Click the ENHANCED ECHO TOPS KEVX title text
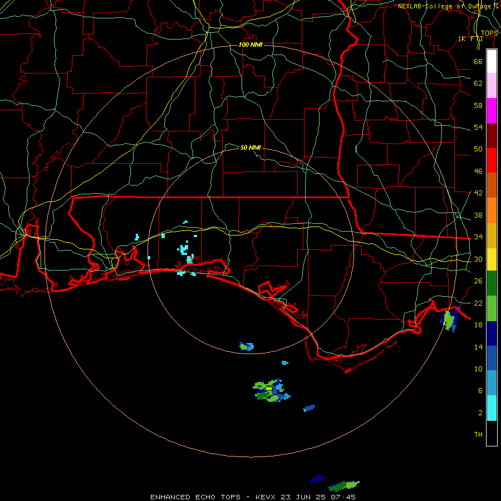501x501 pixels. pos(253,497)
